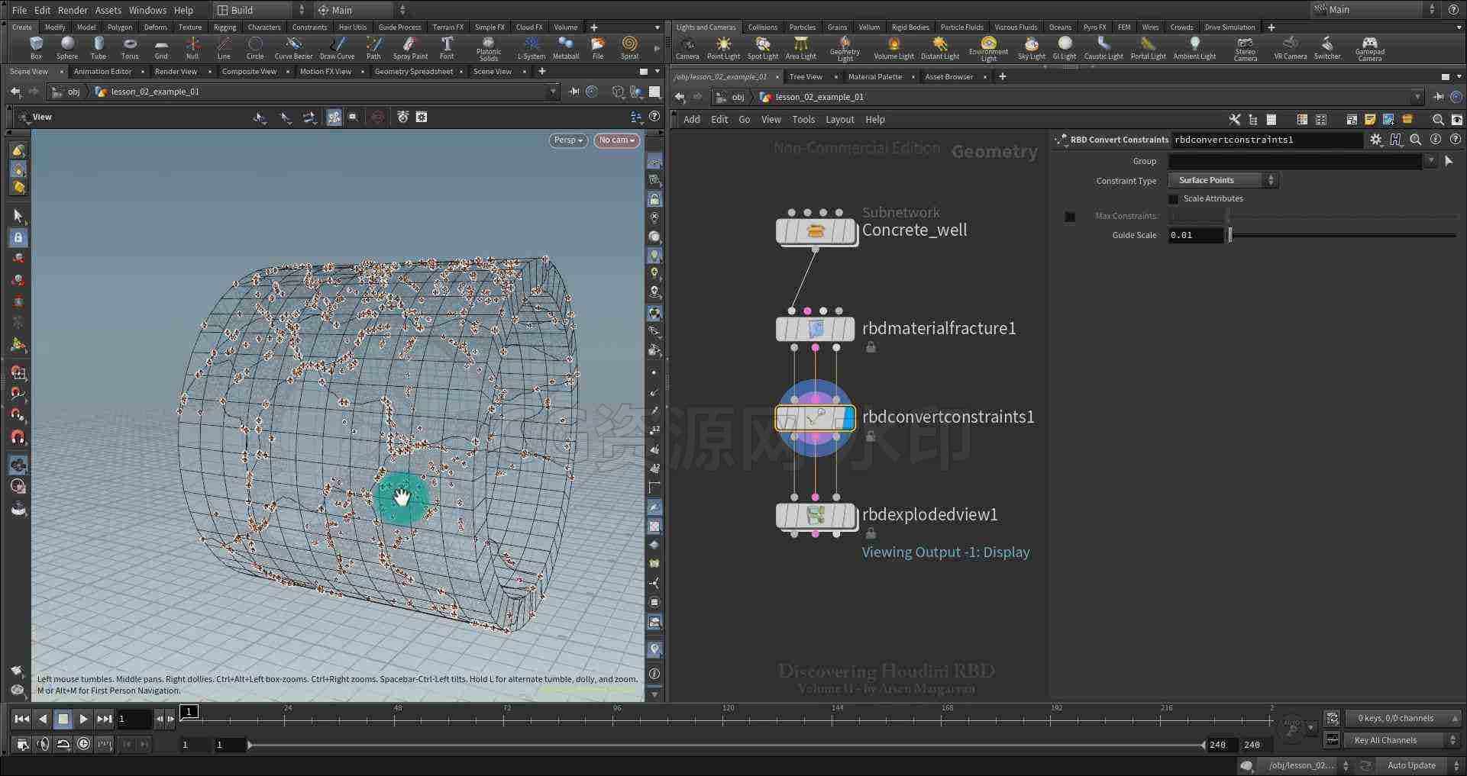1467x776 pixels.
Task: Switch to the Geometry Spreadsheet tab
Action: pos(414,72)
